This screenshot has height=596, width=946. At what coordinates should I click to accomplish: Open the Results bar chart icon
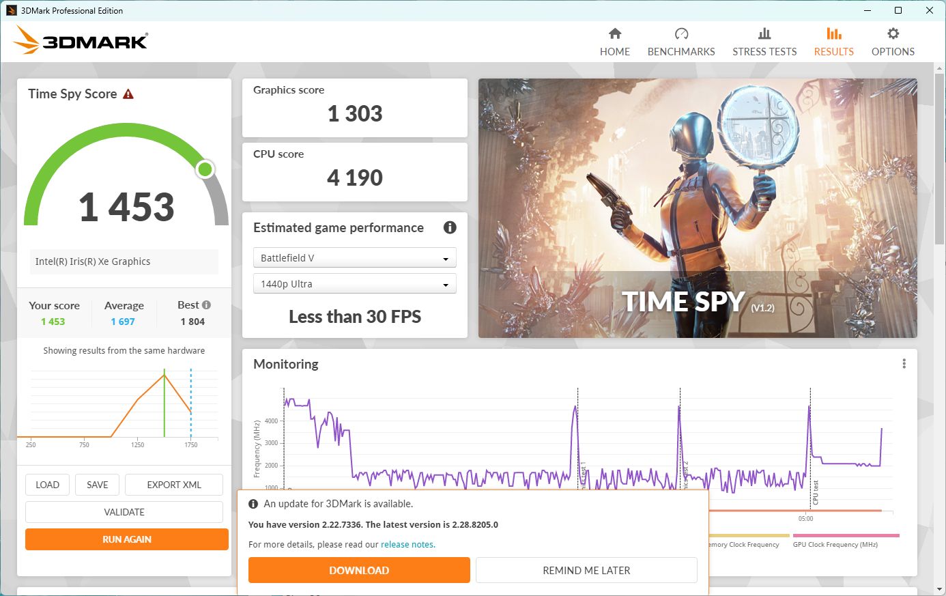(x=834, y=33)
